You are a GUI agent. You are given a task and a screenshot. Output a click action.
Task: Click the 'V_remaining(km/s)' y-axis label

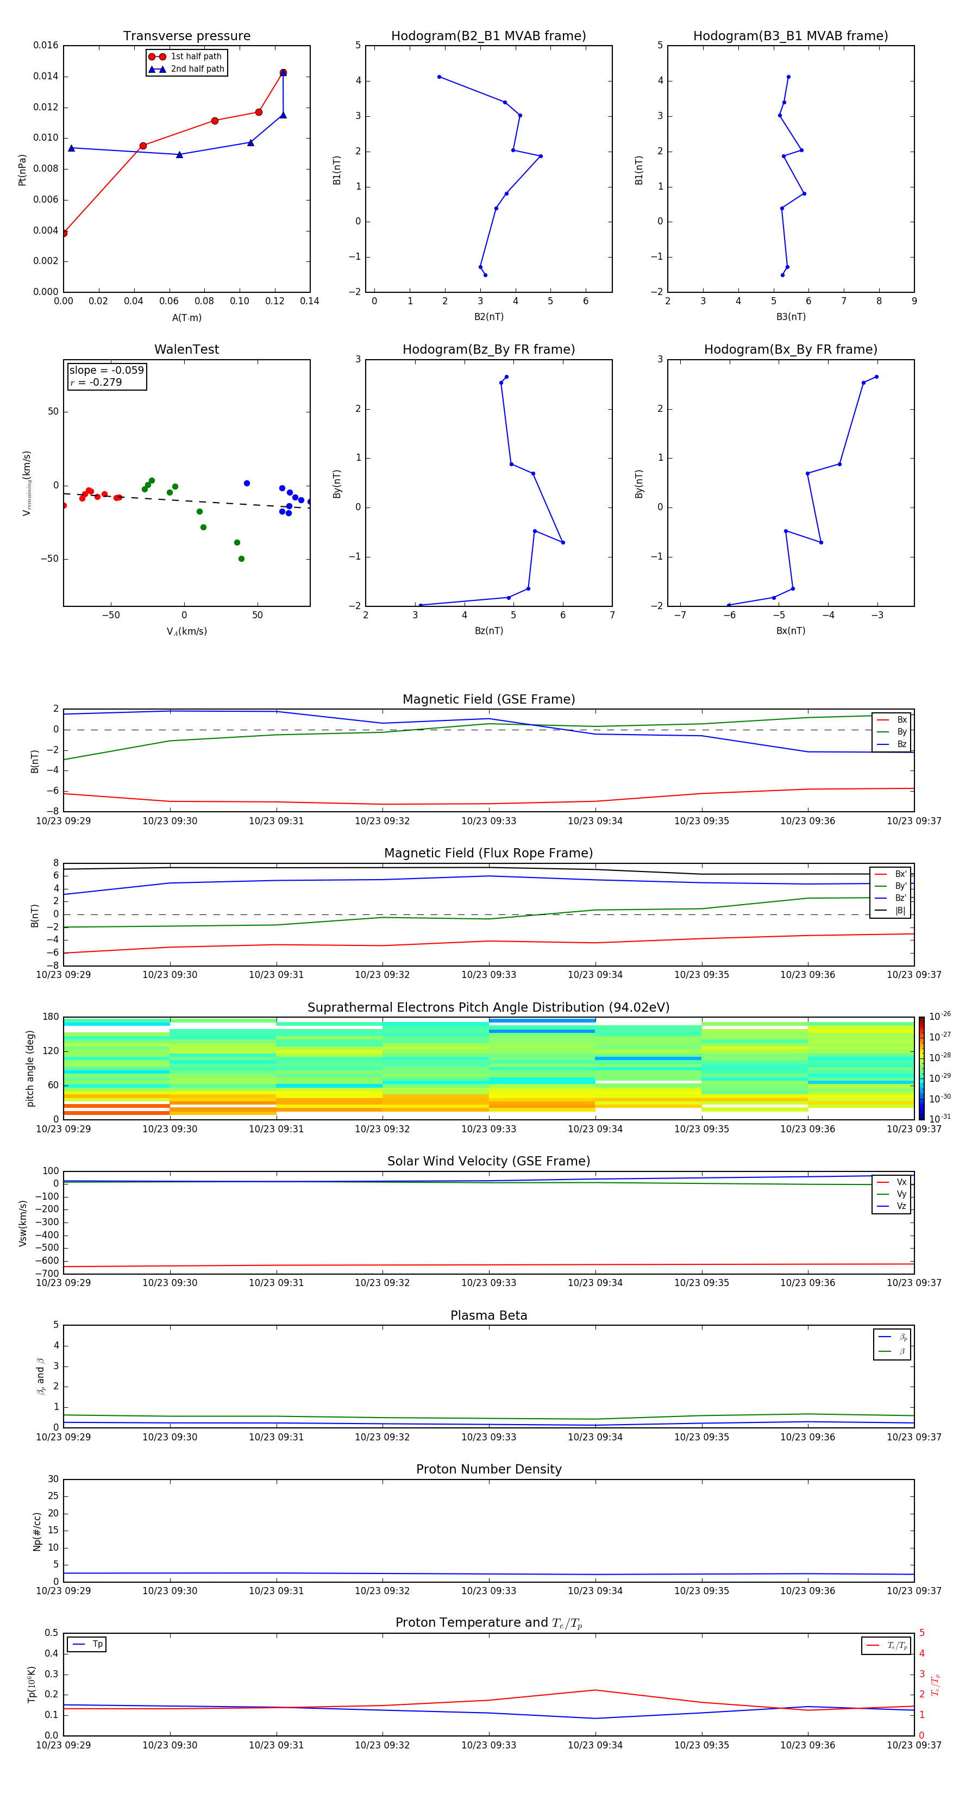[27, 483]
